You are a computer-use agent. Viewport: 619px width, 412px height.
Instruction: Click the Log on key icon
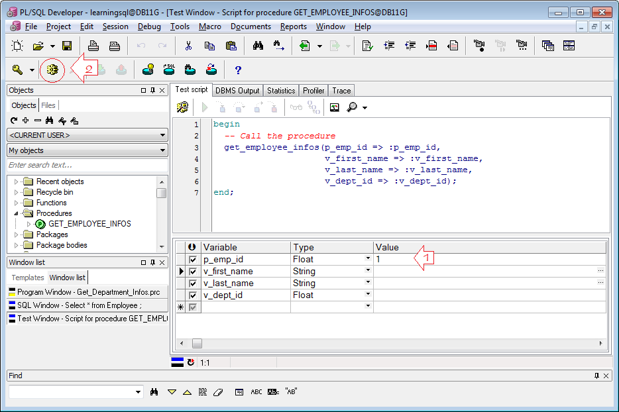point(17,70)
